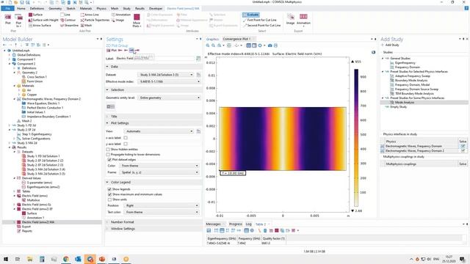
Task: Open the legend Position dropdown
Action: point(162,205)
